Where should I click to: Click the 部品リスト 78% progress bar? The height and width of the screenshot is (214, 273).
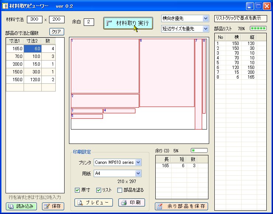(258, 28)
